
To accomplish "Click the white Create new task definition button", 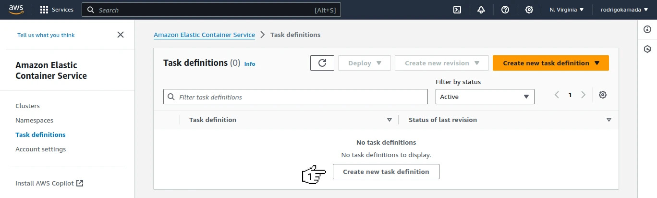I will (386, 172).
